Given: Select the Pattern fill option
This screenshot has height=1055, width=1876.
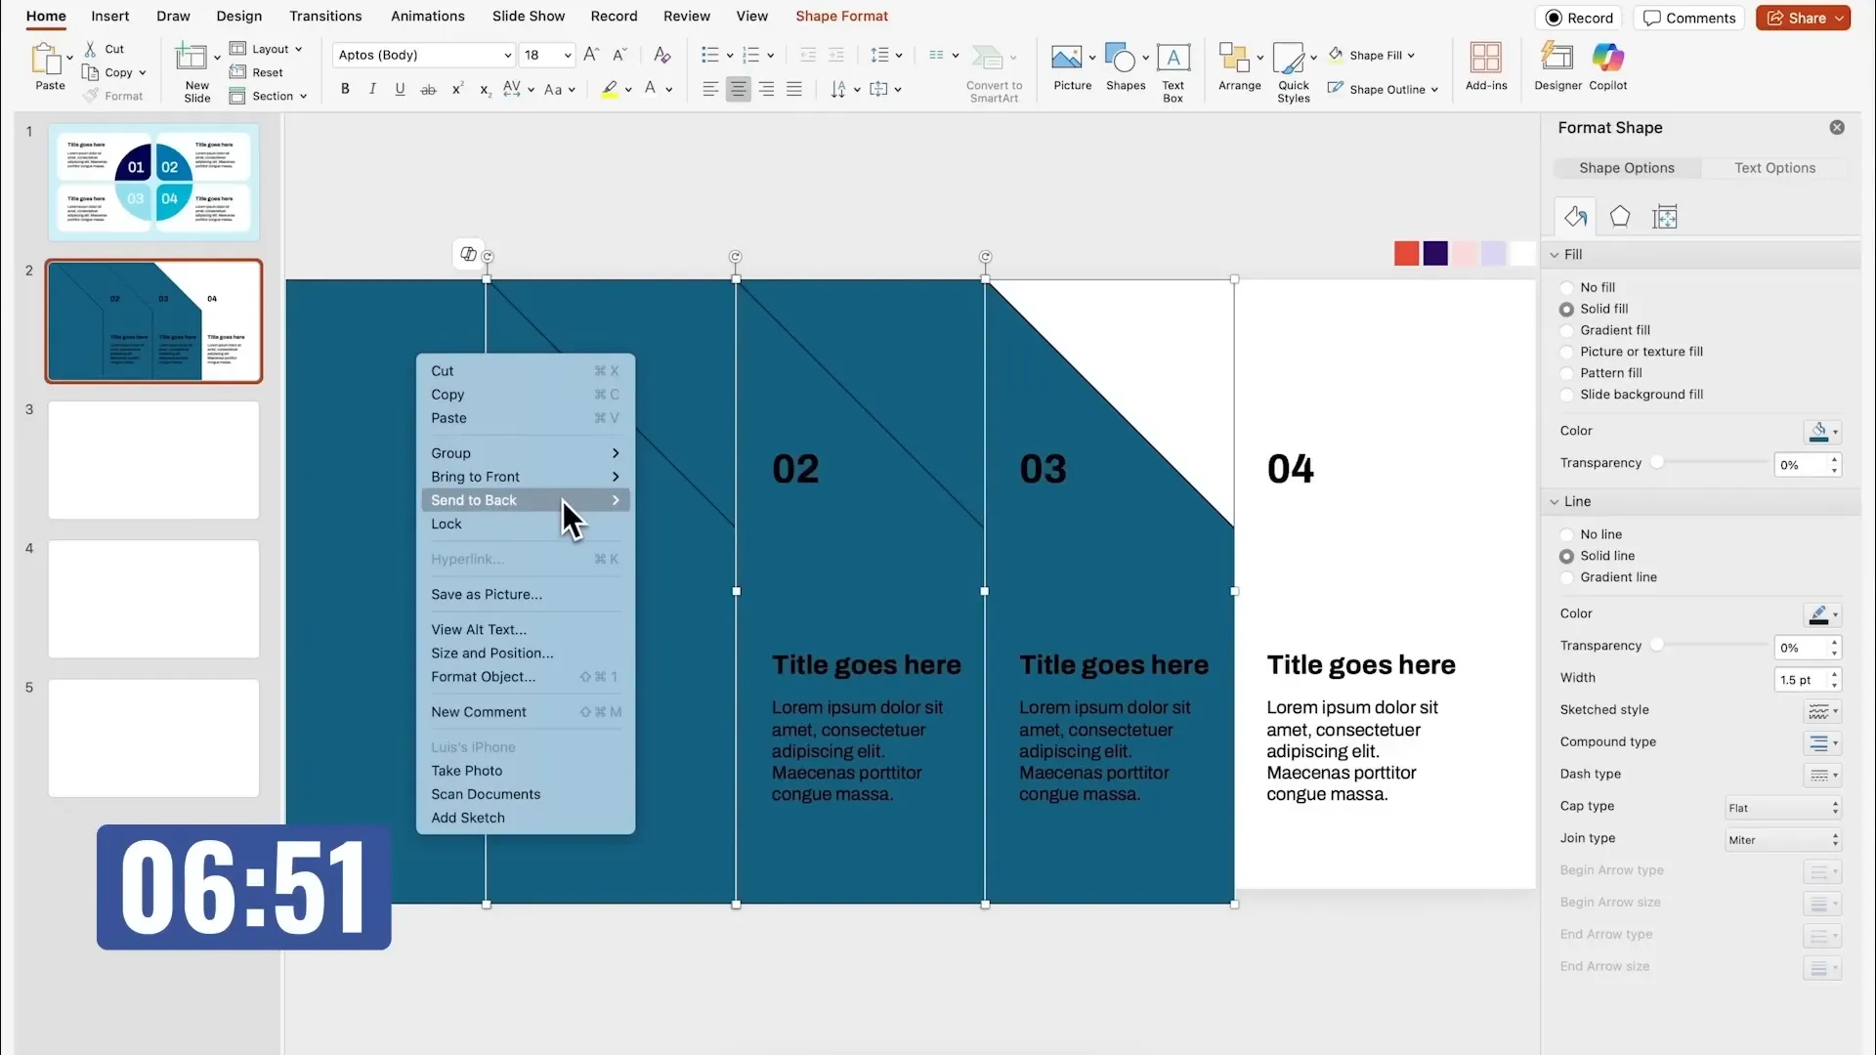Looking at the screenshot, I should [1567, 373].
